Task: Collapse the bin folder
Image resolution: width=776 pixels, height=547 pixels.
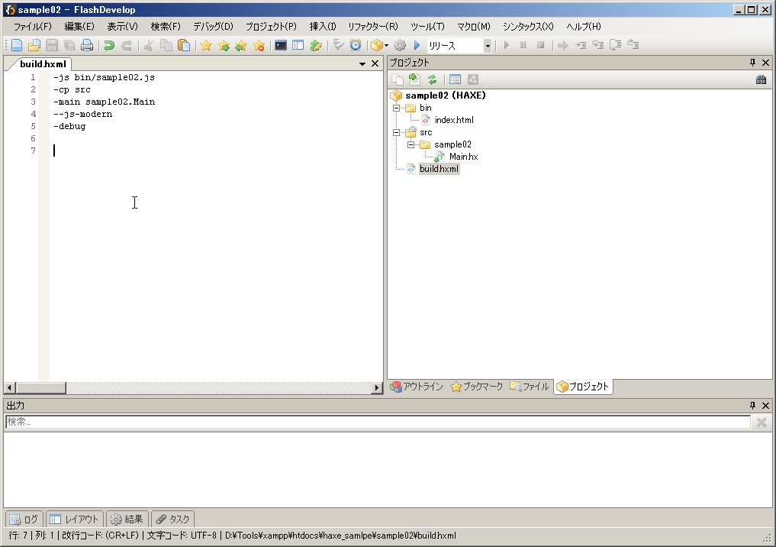Action: click(x=396, y=108)
